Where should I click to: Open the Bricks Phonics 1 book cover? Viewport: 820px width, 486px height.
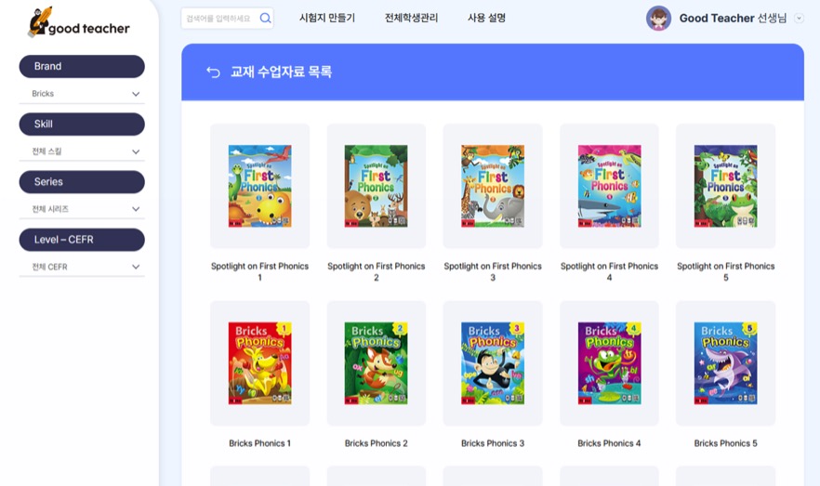tap(260, 363)
